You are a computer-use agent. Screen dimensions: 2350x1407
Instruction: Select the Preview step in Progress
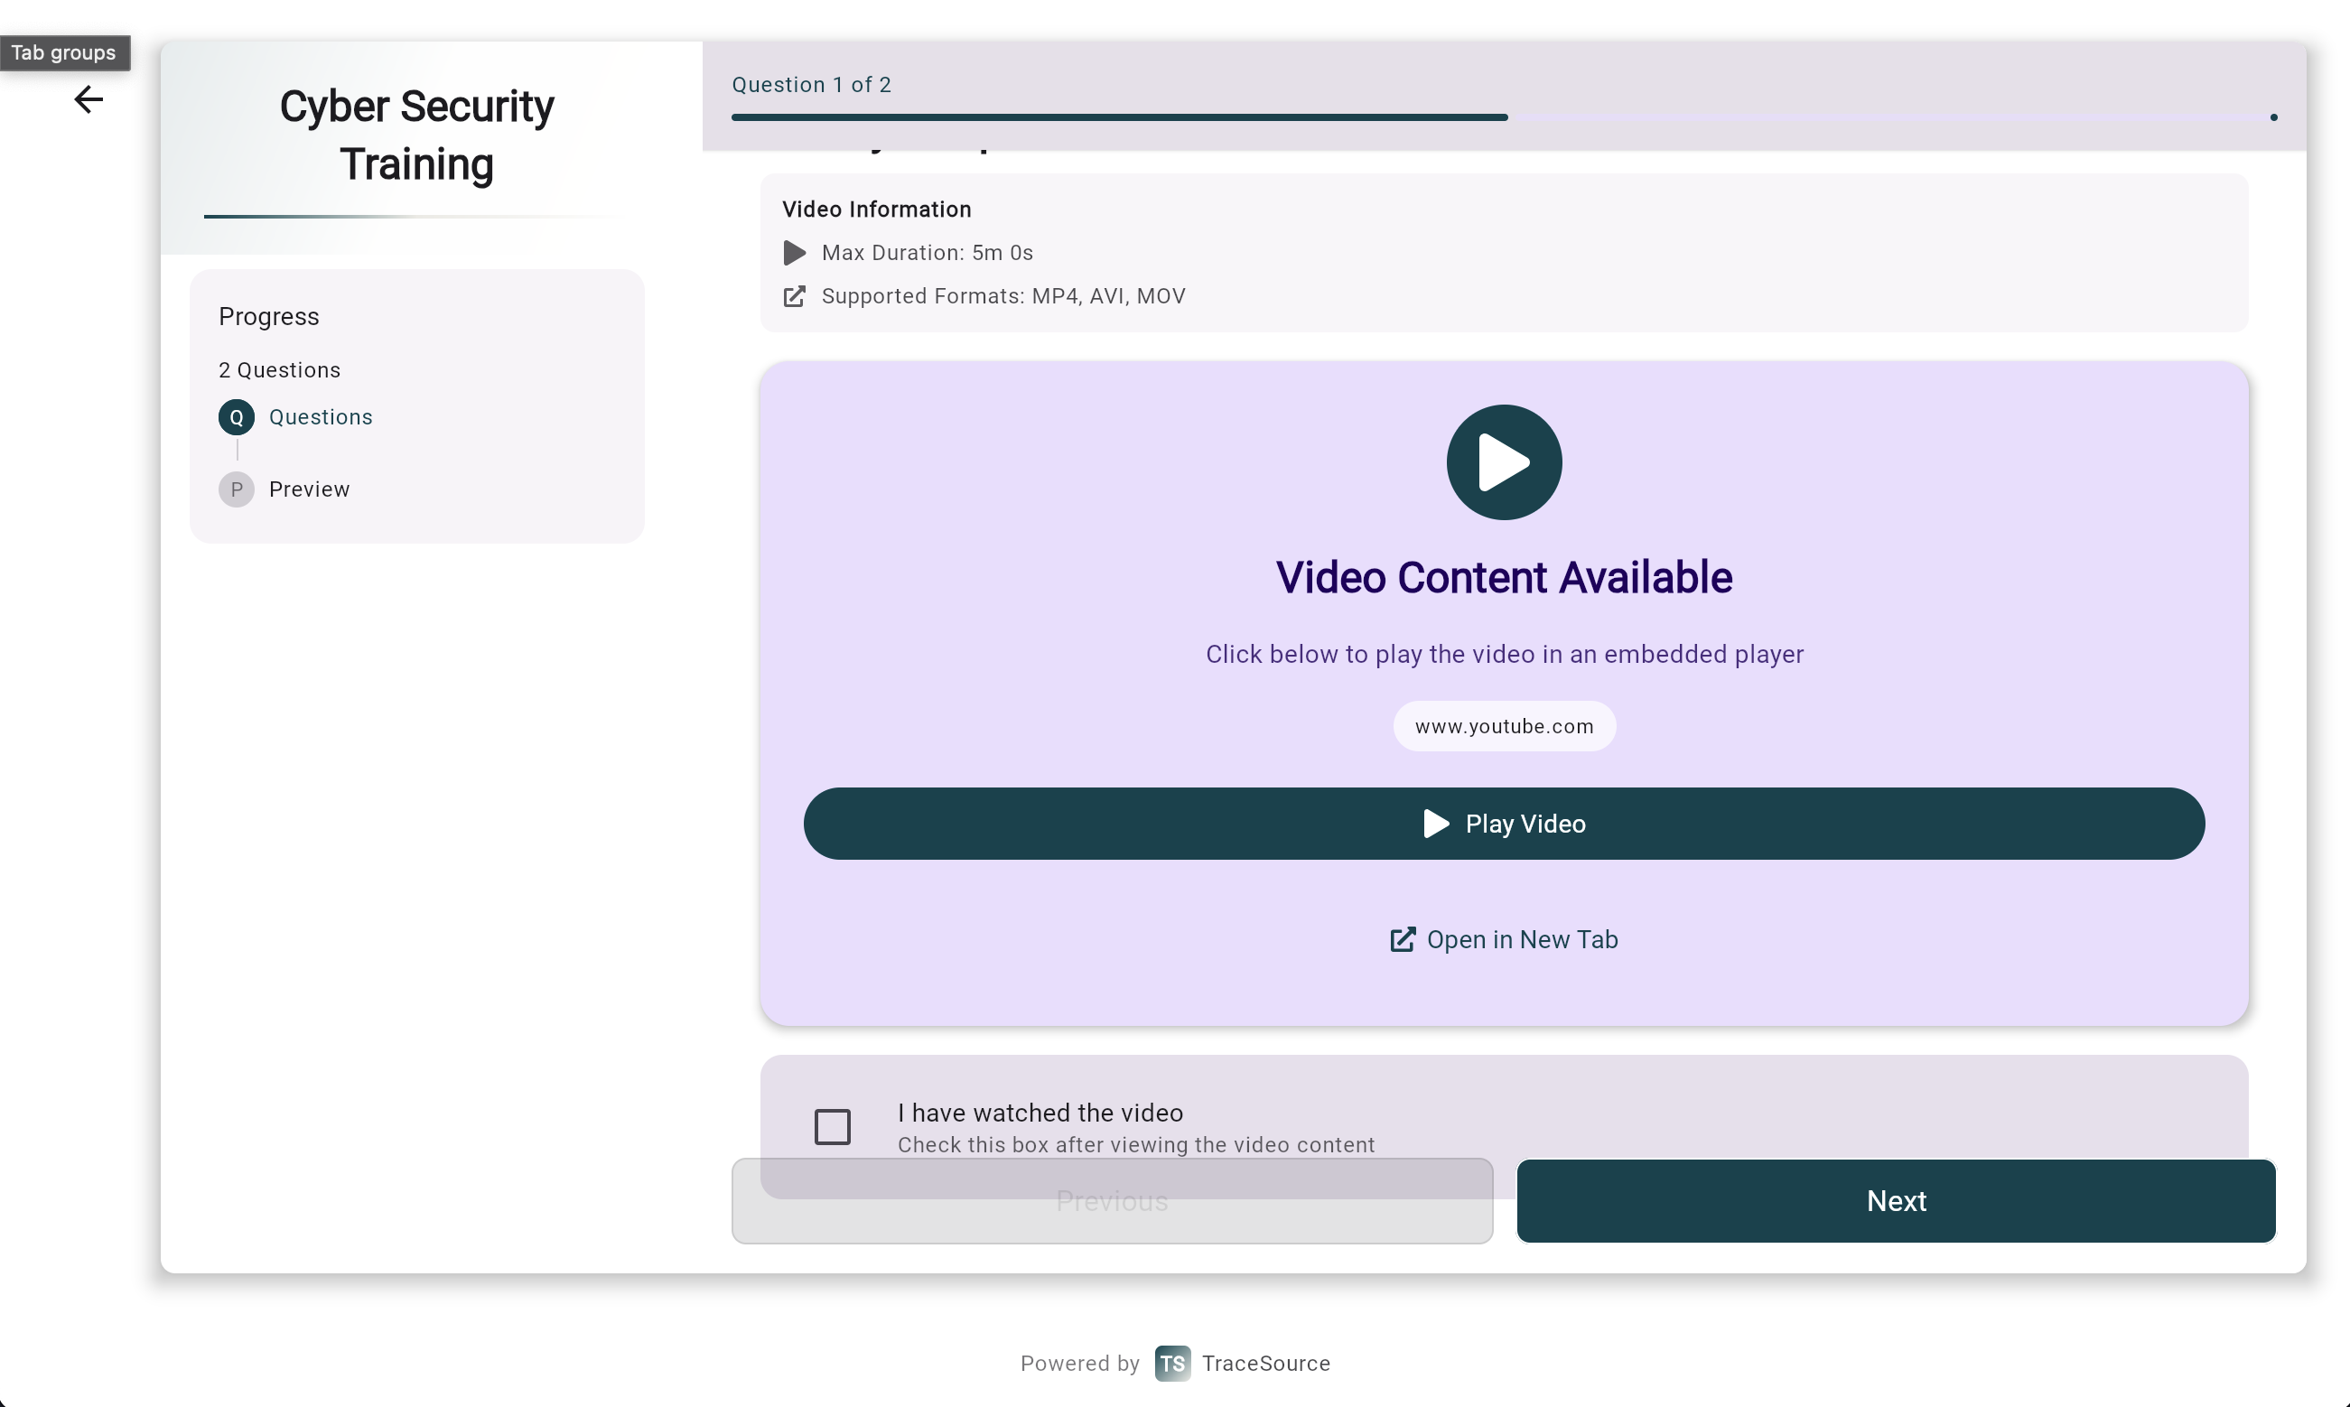[x=309, y=489]
